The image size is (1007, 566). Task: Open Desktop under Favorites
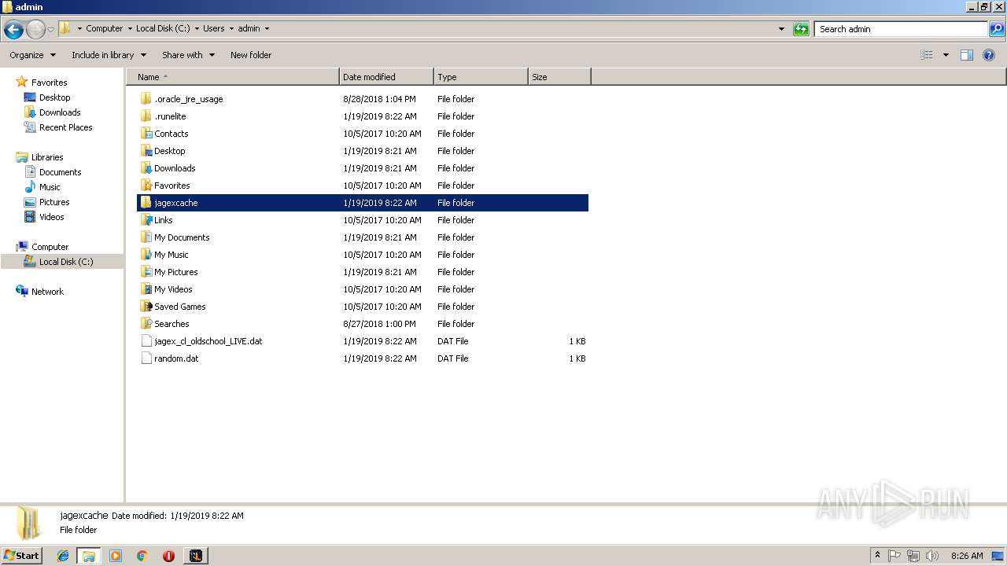click(x=54, y=97)
